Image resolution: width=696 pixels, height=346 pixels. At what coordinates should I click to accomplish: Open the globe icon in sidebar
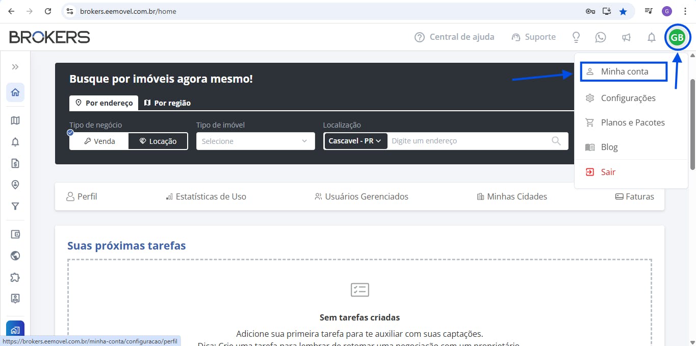(15, 256)
